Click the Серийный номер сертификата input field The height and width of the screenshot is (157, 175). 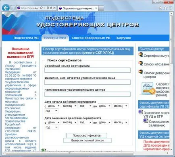click(x=87, y=70)
